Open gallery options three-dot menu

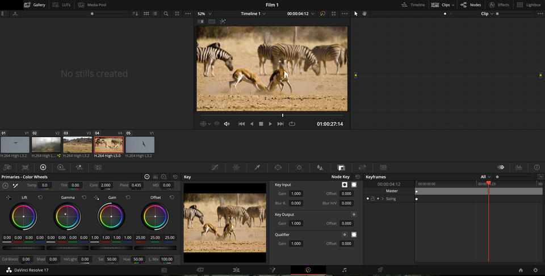(188, 14)
